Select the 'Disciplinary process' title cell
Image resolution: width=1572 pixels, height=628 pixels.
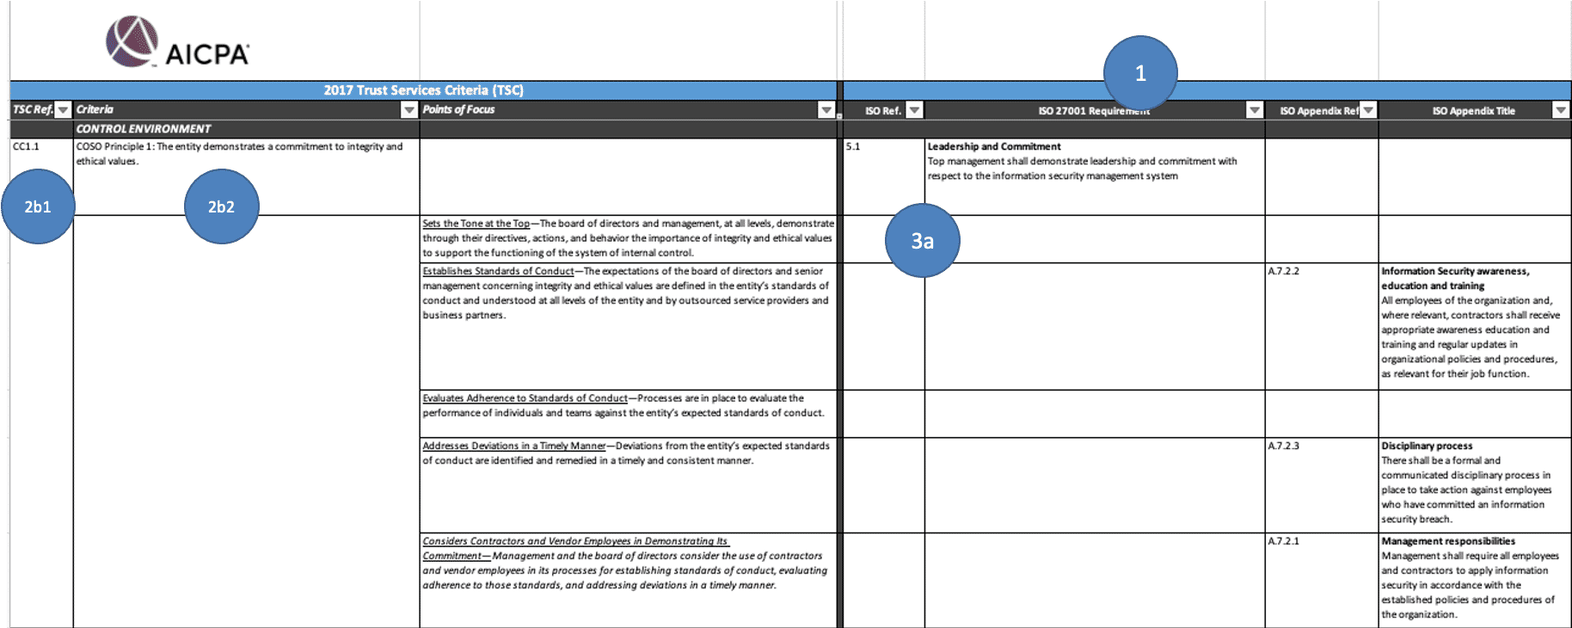click(1475, 485)
